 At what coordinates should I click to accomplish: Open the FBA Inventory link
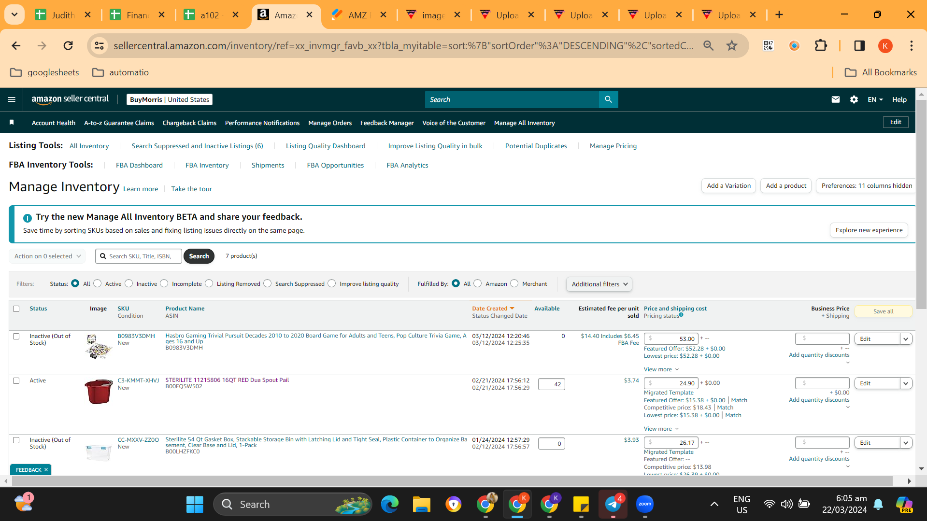click(x=207, y=165)
